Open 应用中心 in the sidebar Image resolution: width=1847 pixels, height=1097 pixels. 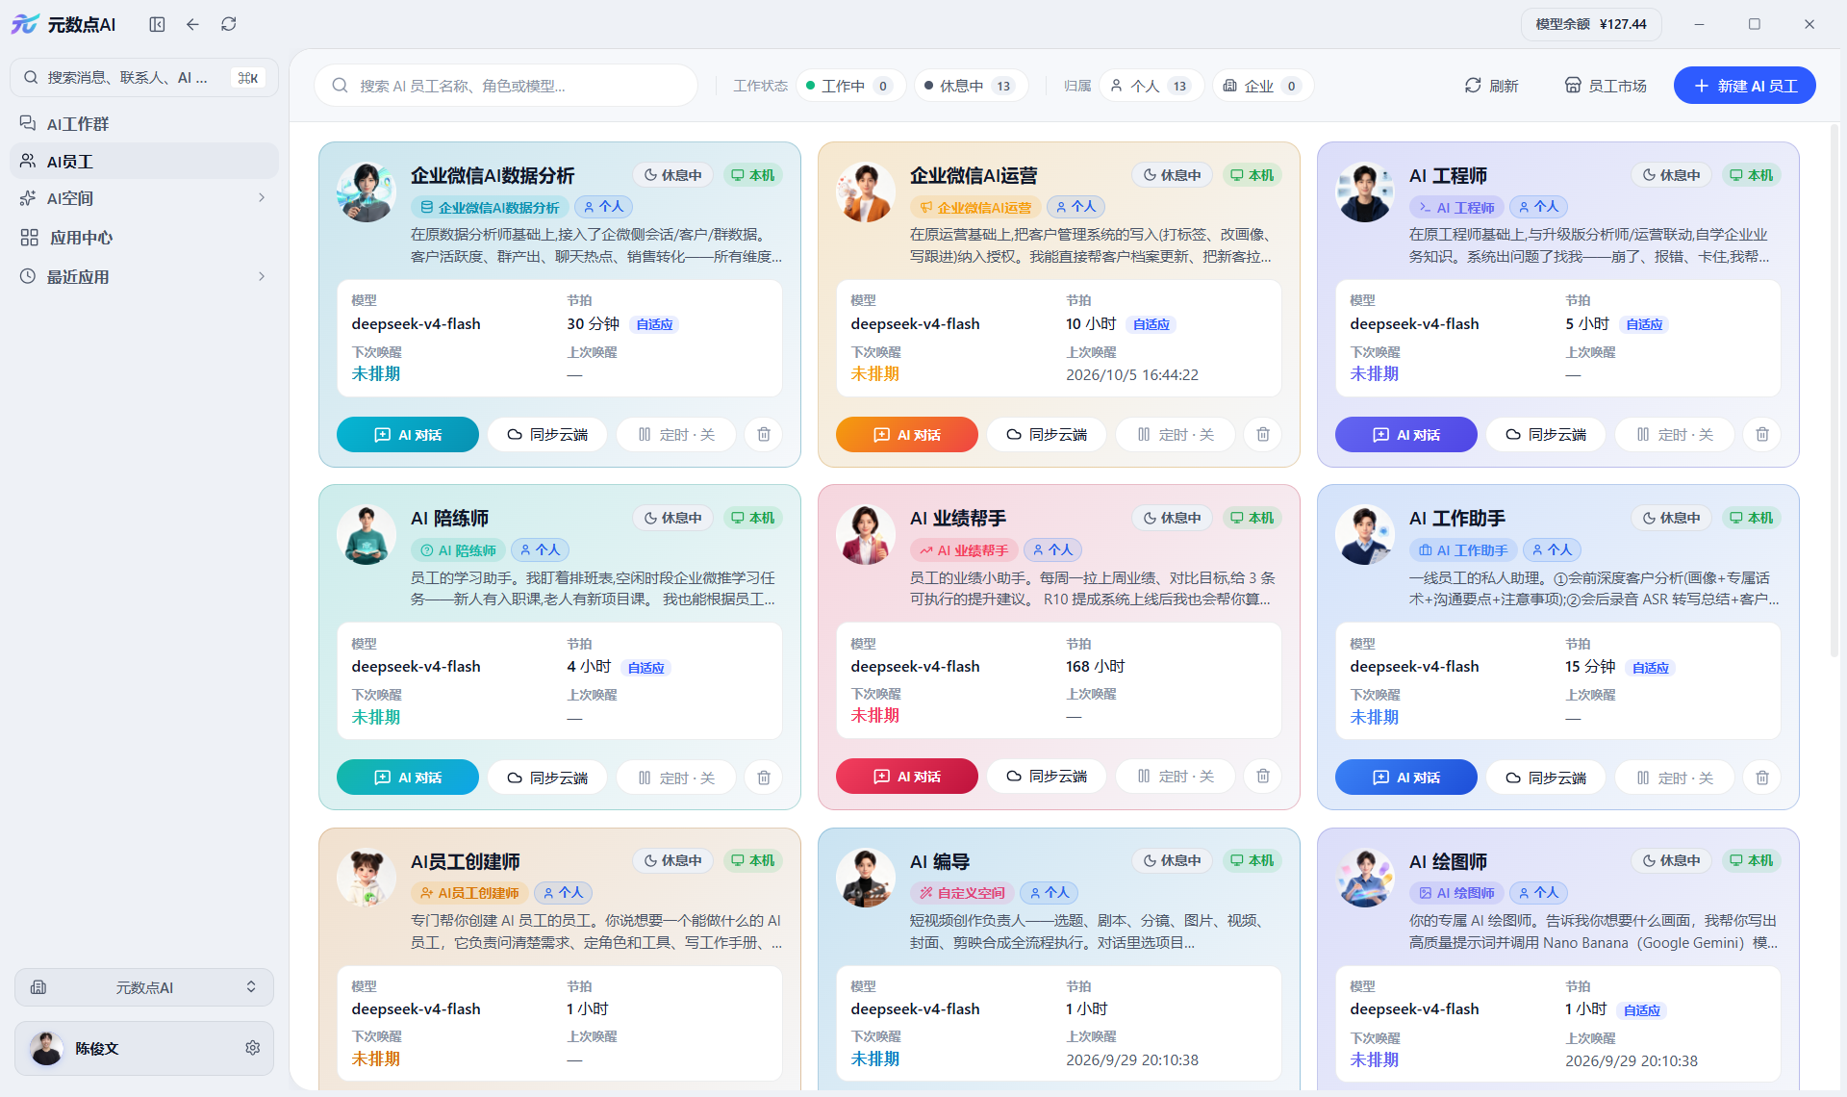pyautogui.click(x=144, y=238)
